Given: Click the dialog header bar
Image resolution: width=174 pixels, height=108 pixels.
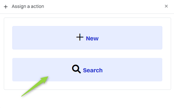Looking at the screenshot, I should [87, 7].
